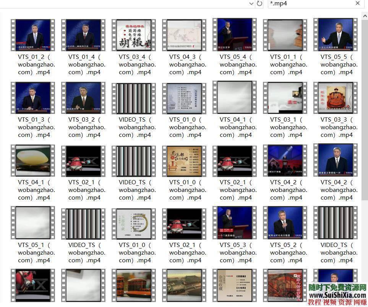Click the VTS_05_1 file name
368x307 pixels.
click(36, 252)
